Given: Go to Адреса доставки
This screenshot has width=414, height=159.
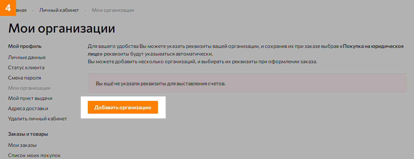Looking at the screenshot, I should tap(28, 109).
